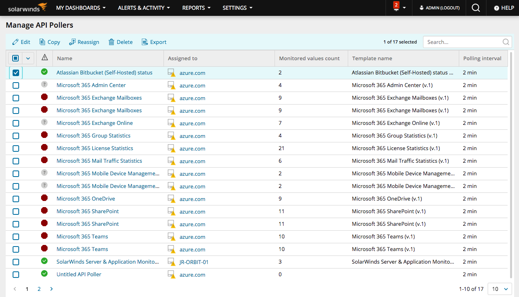The height and width of the screenshot is (297, 519).
Task: Click green status icon for Atlassian Bitbucket row
Action: [x=44, y=72]
